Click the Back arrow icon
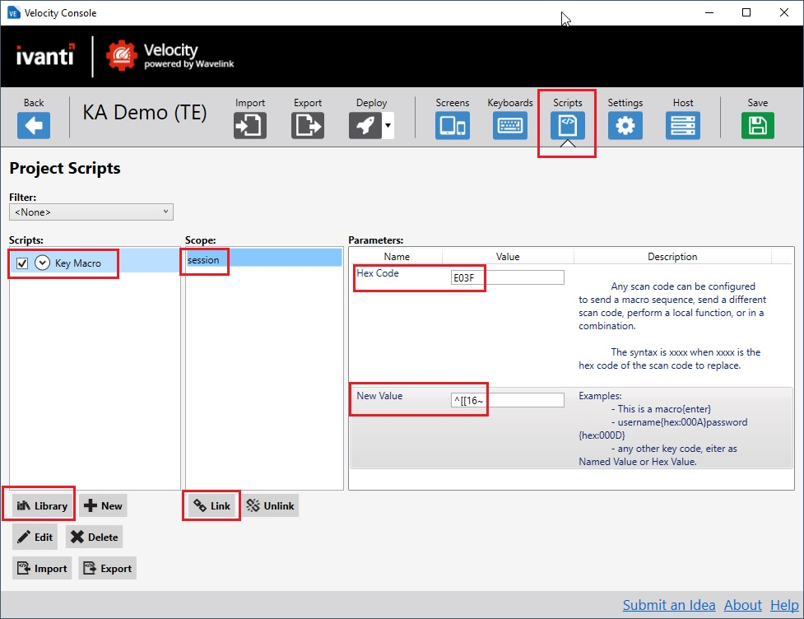Image resolution: width=804 pixels, height=619 pixels. [34, 125]
